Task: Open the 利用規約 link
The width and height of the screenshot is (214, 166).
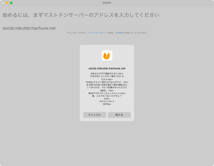Action: [119, 33]
